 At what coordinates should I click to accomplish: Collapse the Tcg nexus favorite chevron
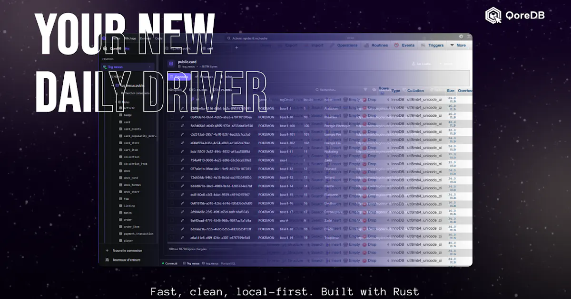pos(150,67)
